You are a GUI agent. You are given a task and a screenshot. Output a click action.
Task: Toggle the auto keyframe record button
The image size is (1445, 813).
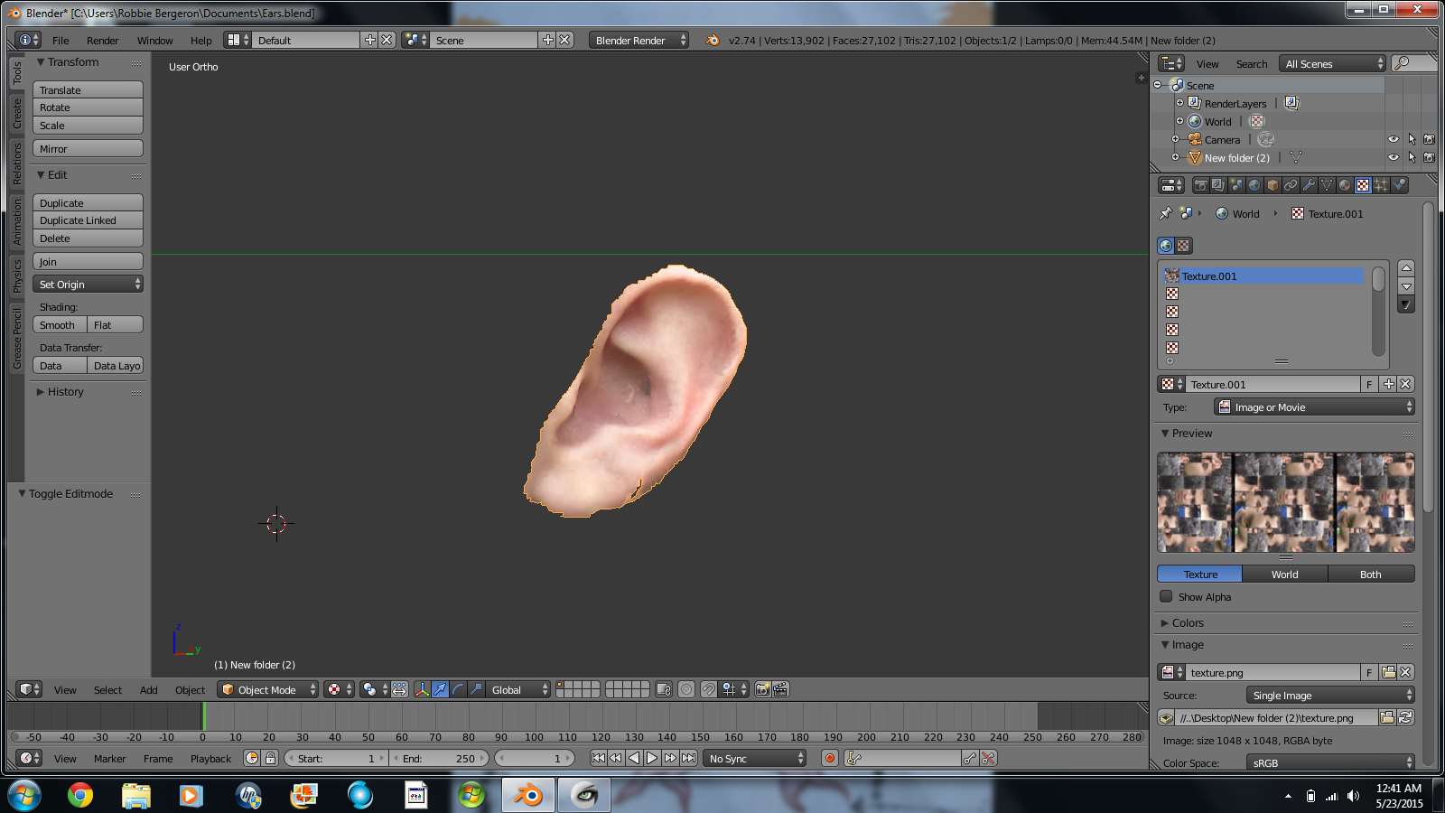pos(830,758)
